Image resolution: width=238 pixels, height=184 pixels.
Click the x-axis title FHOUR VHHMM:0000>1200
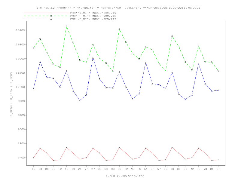pos(125,176)
